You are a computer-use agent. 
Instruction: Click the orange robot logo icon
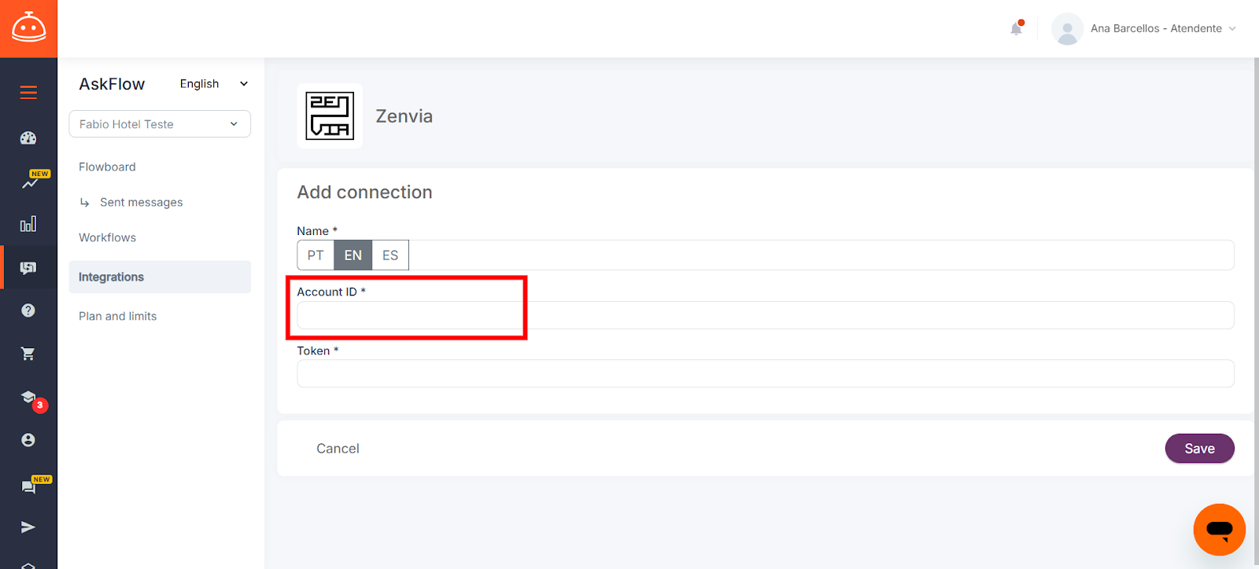(28, 28)
